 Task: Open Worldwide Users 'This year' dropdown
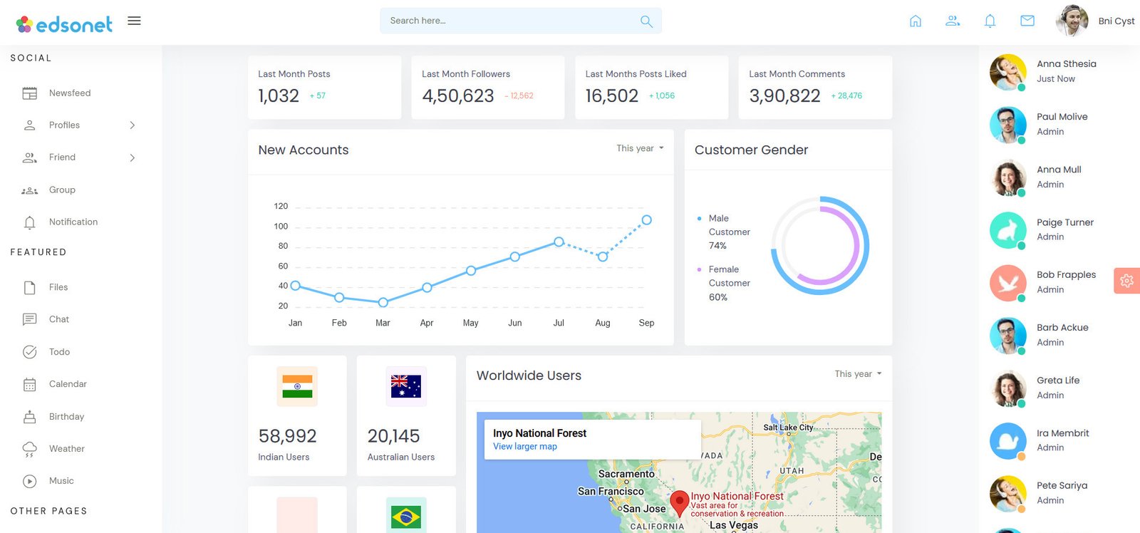pos(858,374)
